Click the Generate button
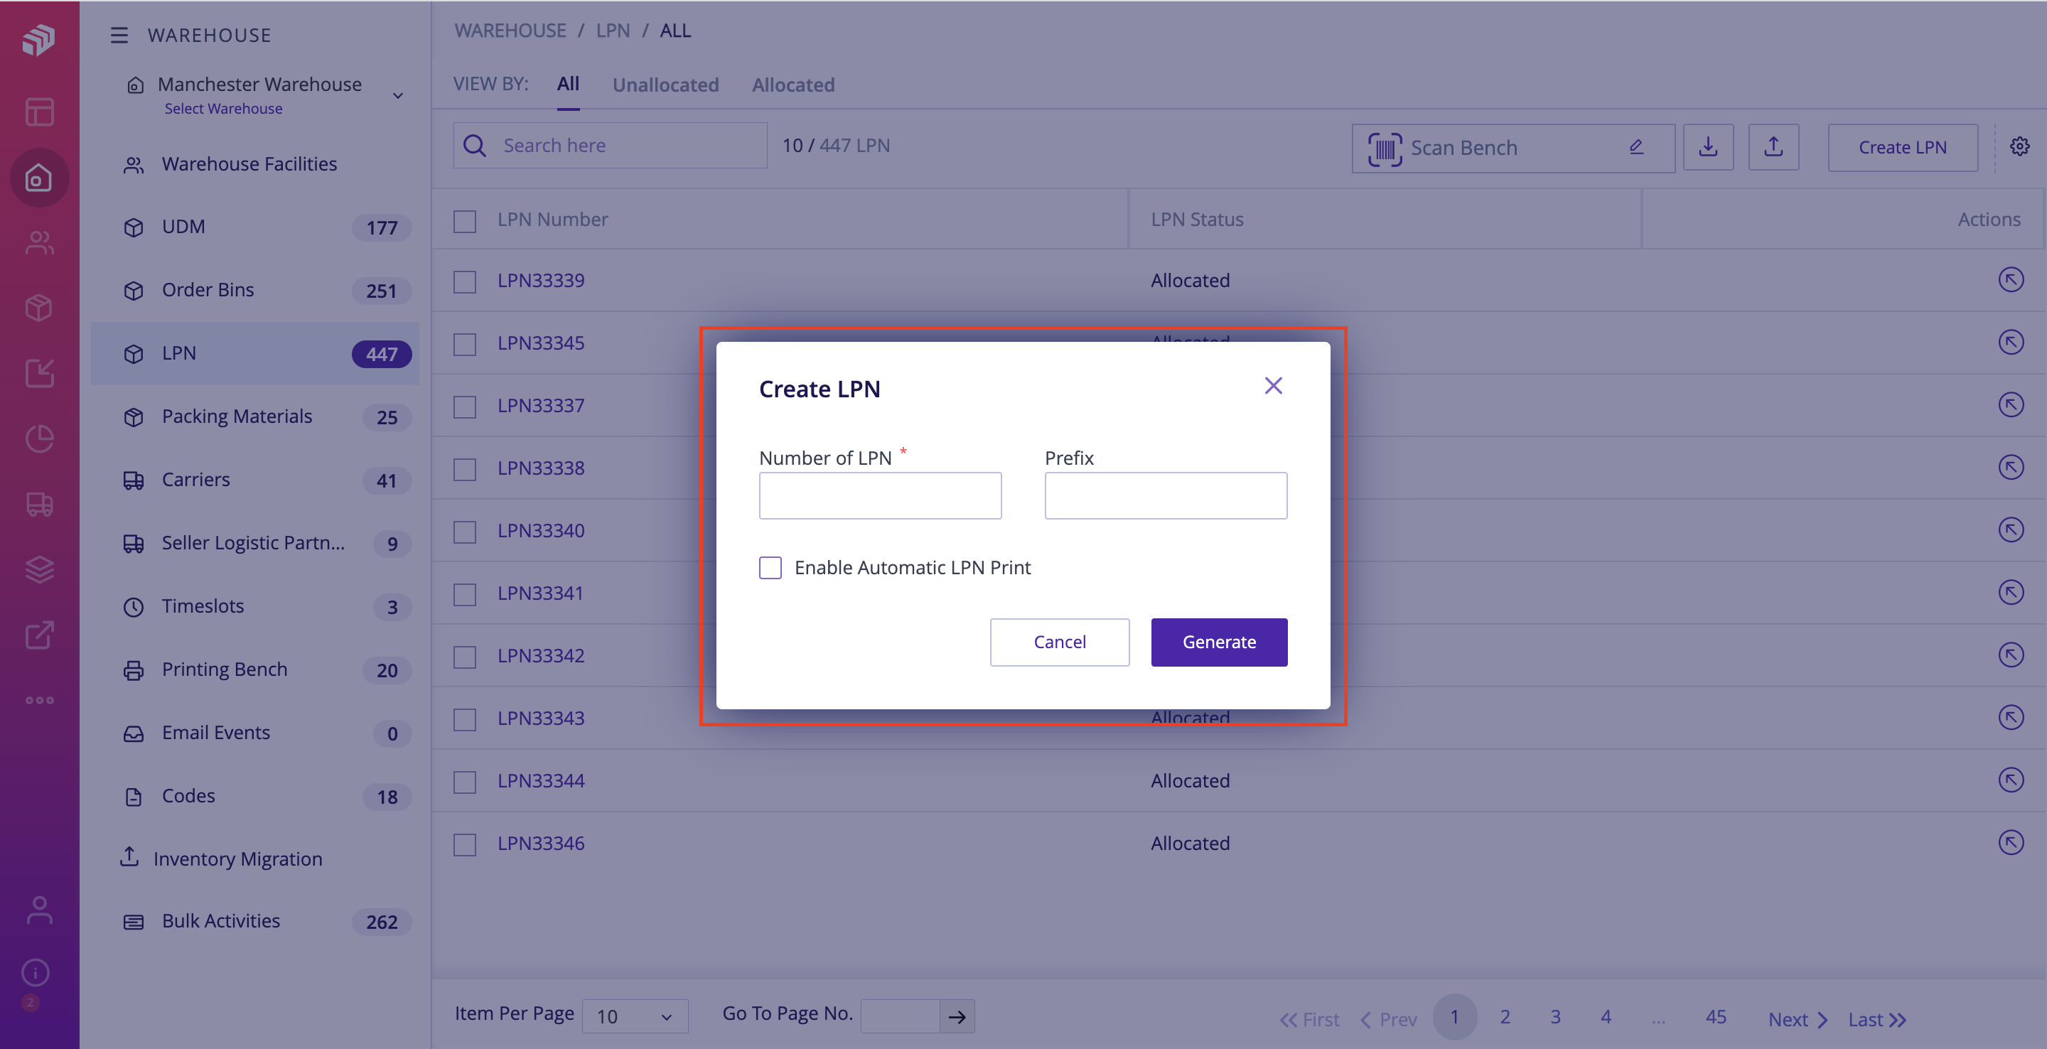The height and width of the screenshot is (1049, 2047). [1219, 642]
